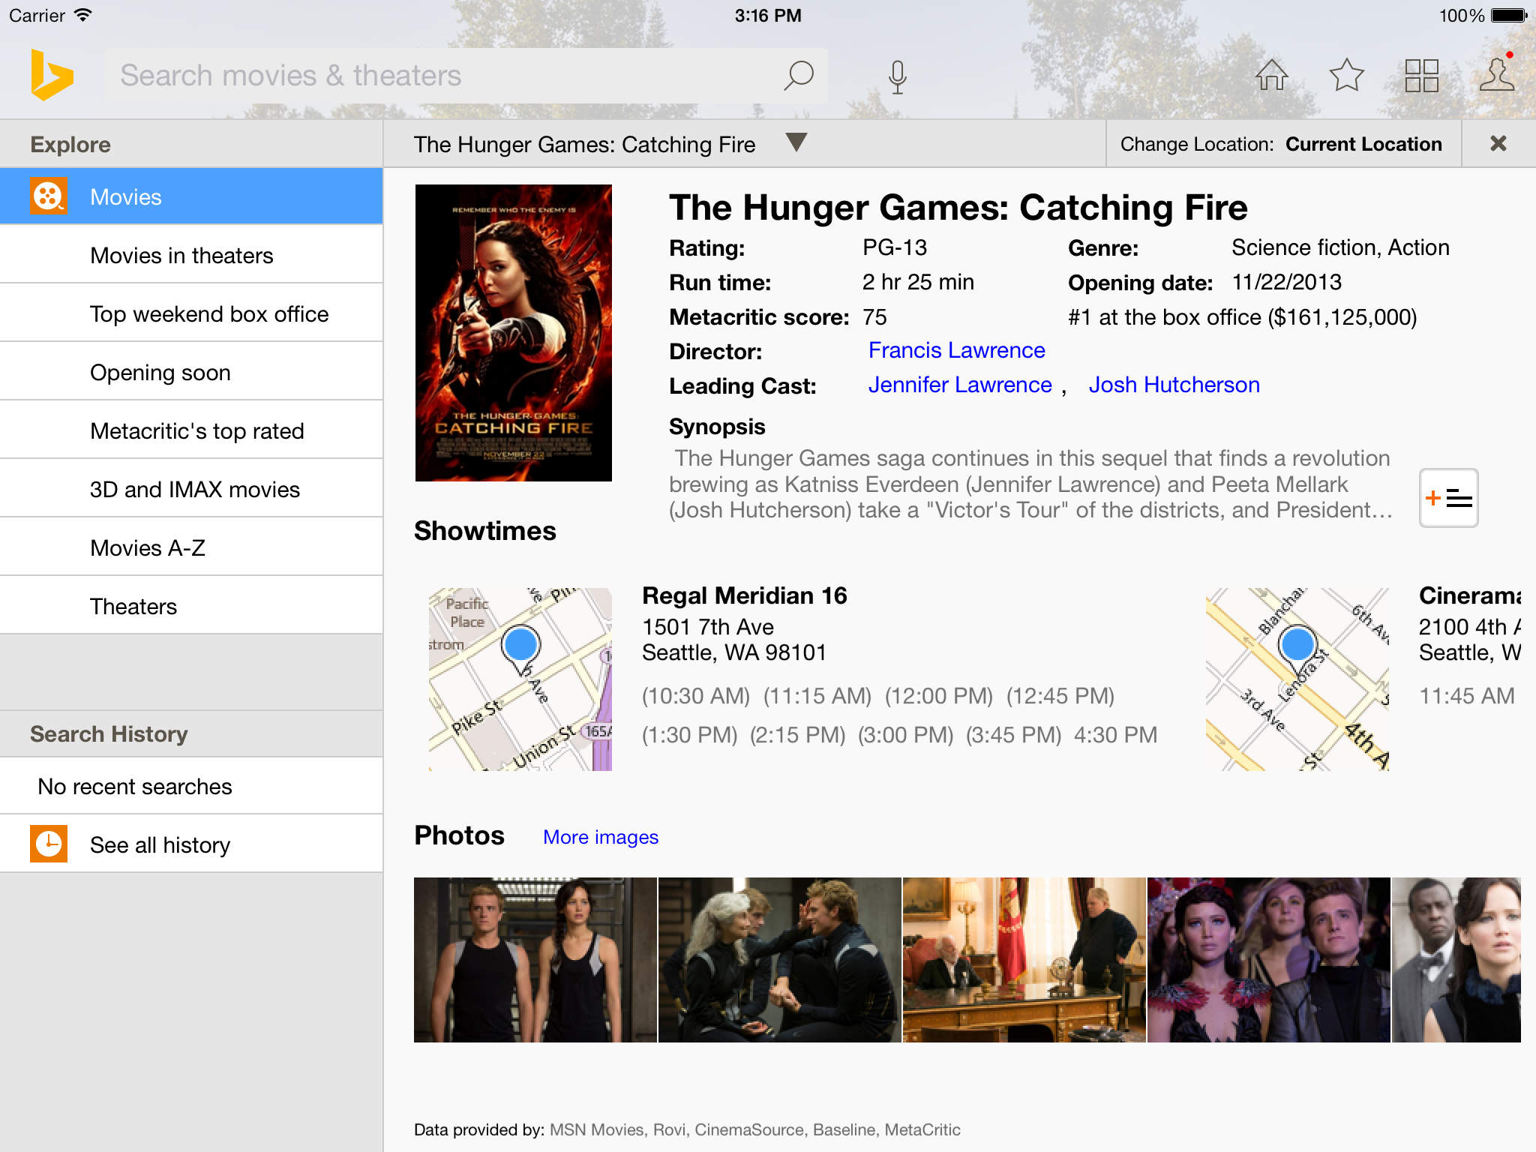
Task: Click the More images link
Action: pos(601,837)
